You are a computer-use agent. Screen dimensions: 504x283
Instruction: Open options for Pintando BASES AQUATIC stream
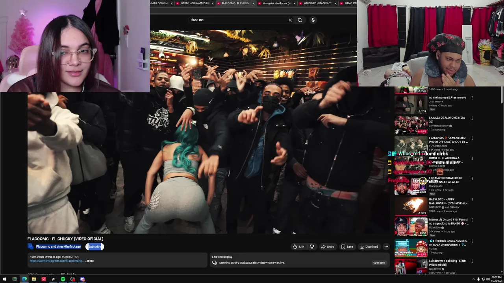(x=472, y=241)
